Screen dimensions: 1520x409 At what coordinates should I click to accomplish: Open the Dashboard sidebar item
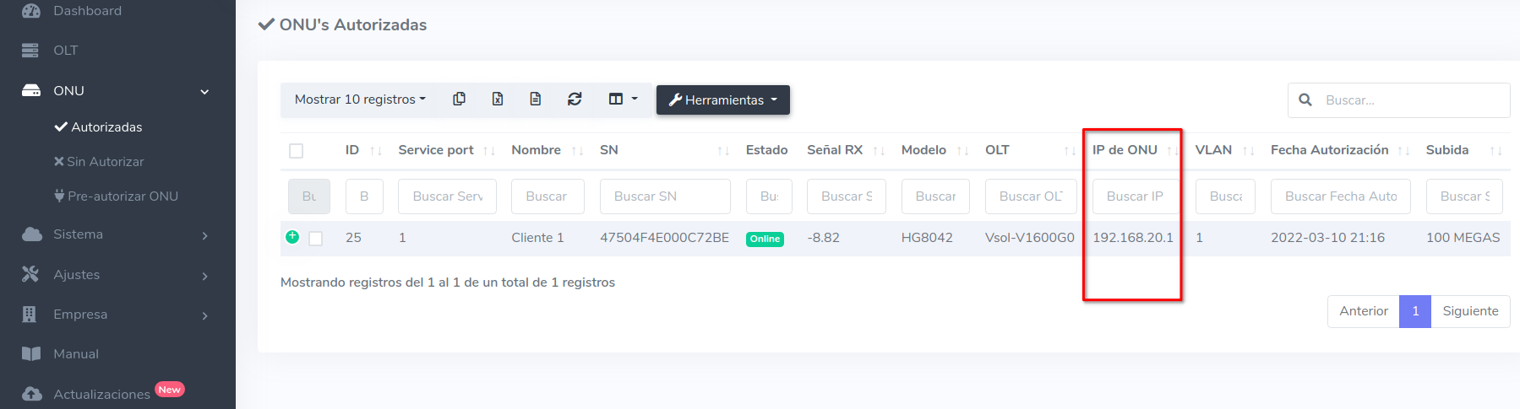87,11
